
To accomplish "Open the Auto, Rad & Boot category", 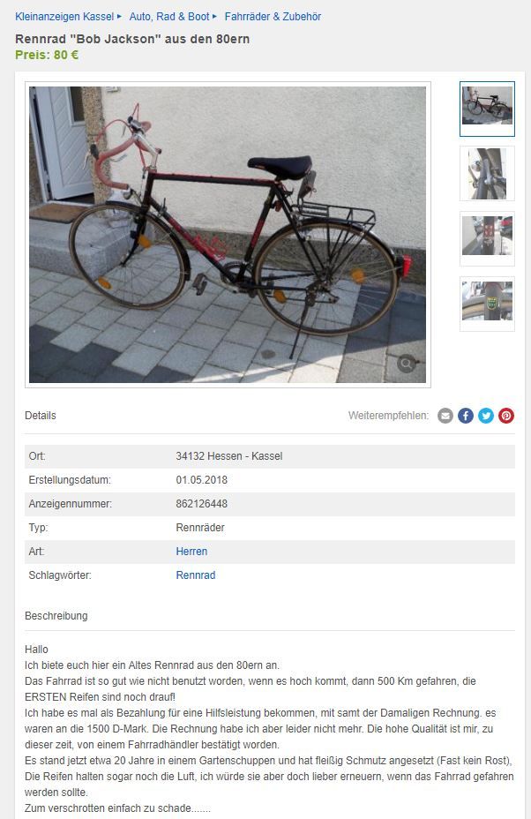I will tap(169, 17).
